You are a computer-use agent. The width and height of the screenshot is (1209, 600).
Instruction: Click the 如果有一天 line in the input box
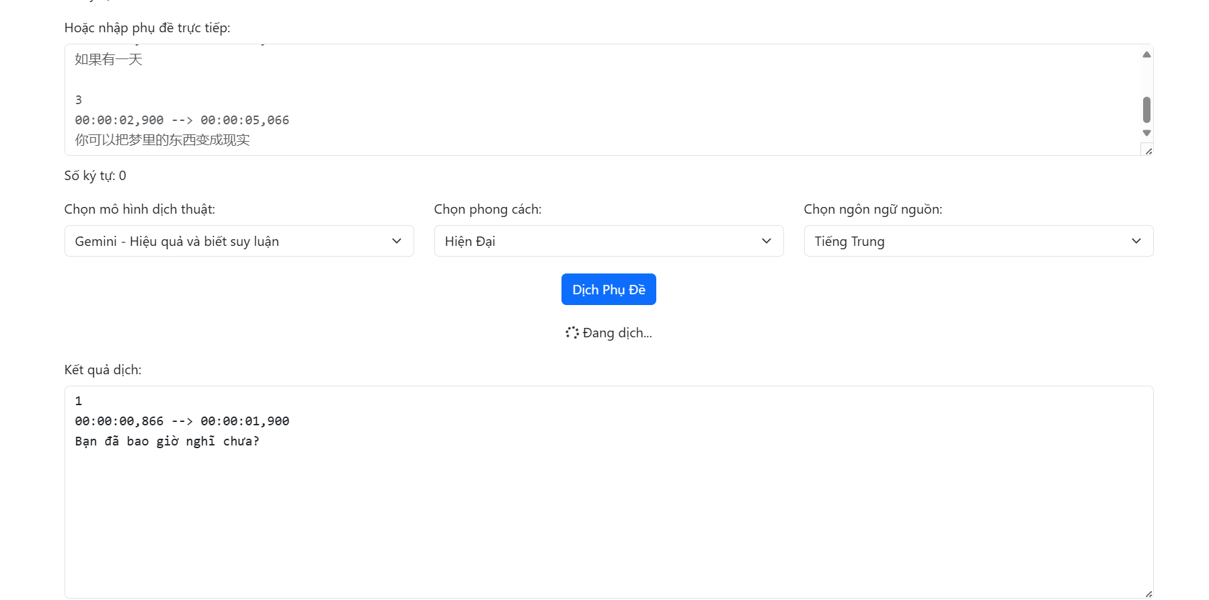pyautogui.click(x=109, y=60)
